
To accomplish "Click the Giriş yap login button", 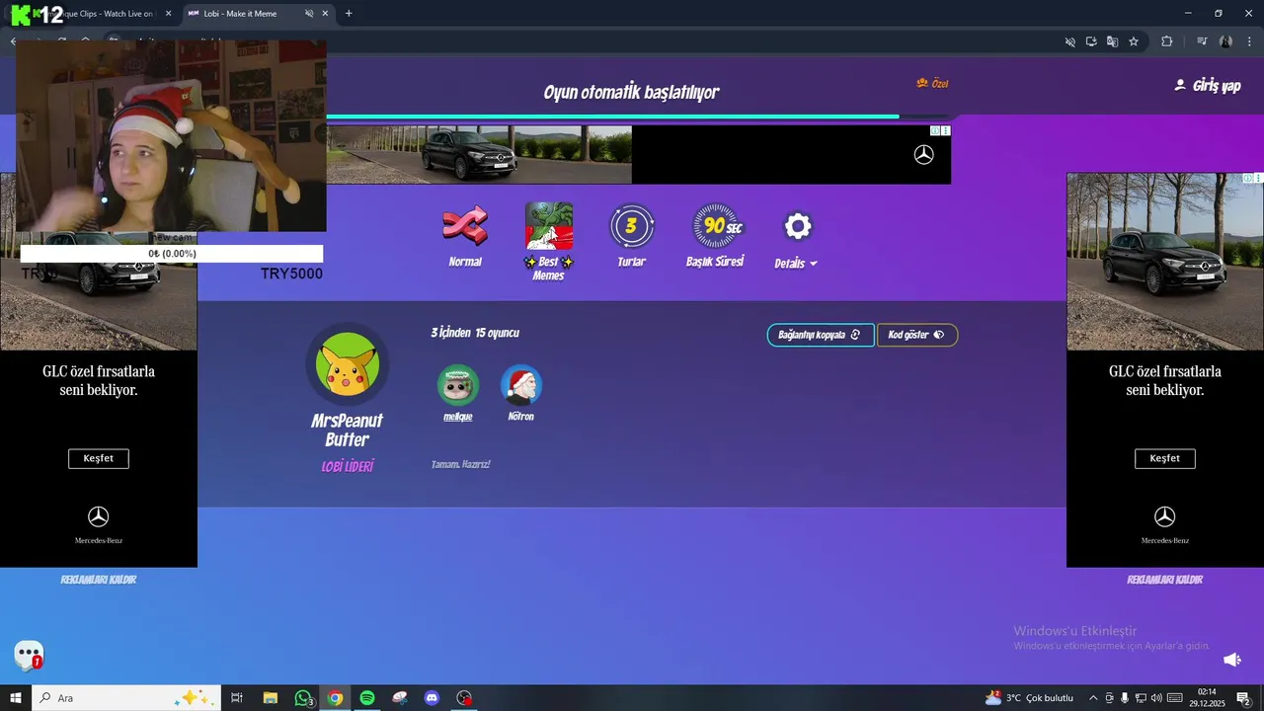I will [x=1207, y=86].
